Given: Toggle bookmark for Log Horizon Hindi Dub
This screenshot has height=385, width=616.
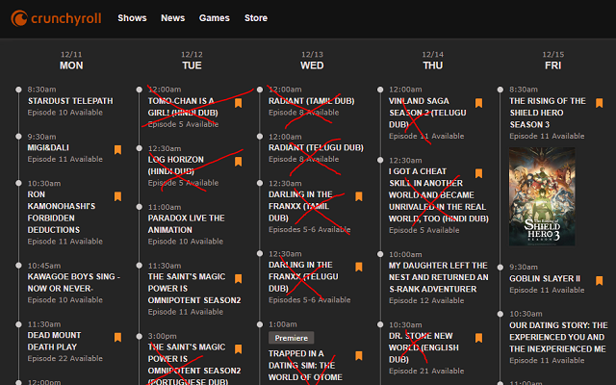Looking at the screenshot, I should tap(238, 162).
